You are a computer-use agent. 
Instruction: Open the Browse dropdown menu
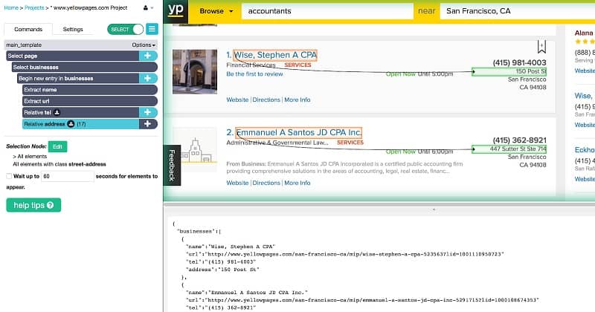pyautogui.click(x=216, y=11)
